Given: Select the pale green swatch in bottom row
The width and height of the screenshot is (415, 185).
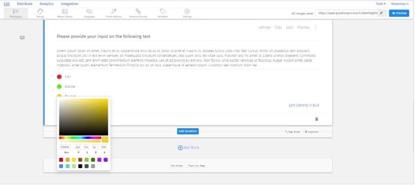Looking at the screenshot, I should [74, 166].
